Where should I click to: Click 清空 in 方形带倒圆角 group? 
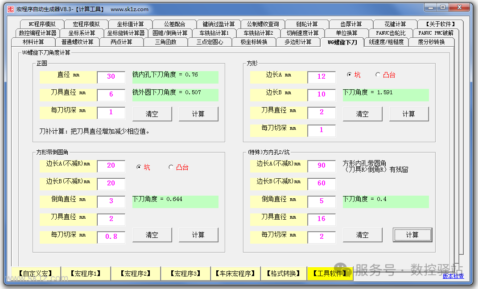[152, 235]
